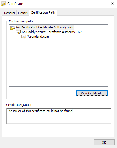Click the certificate icon beside *.sendgrid.com
This screenshot has height=148, width=117.
pos(24,37)
